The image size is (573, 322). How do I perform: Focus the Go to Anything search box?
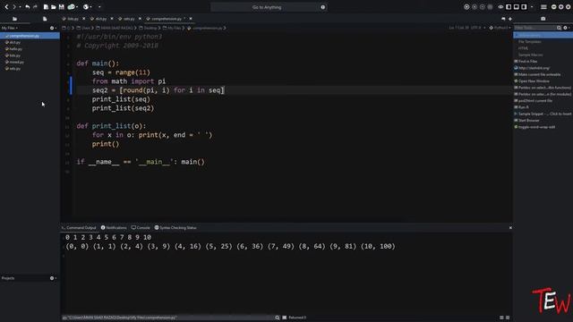point(267,7)
